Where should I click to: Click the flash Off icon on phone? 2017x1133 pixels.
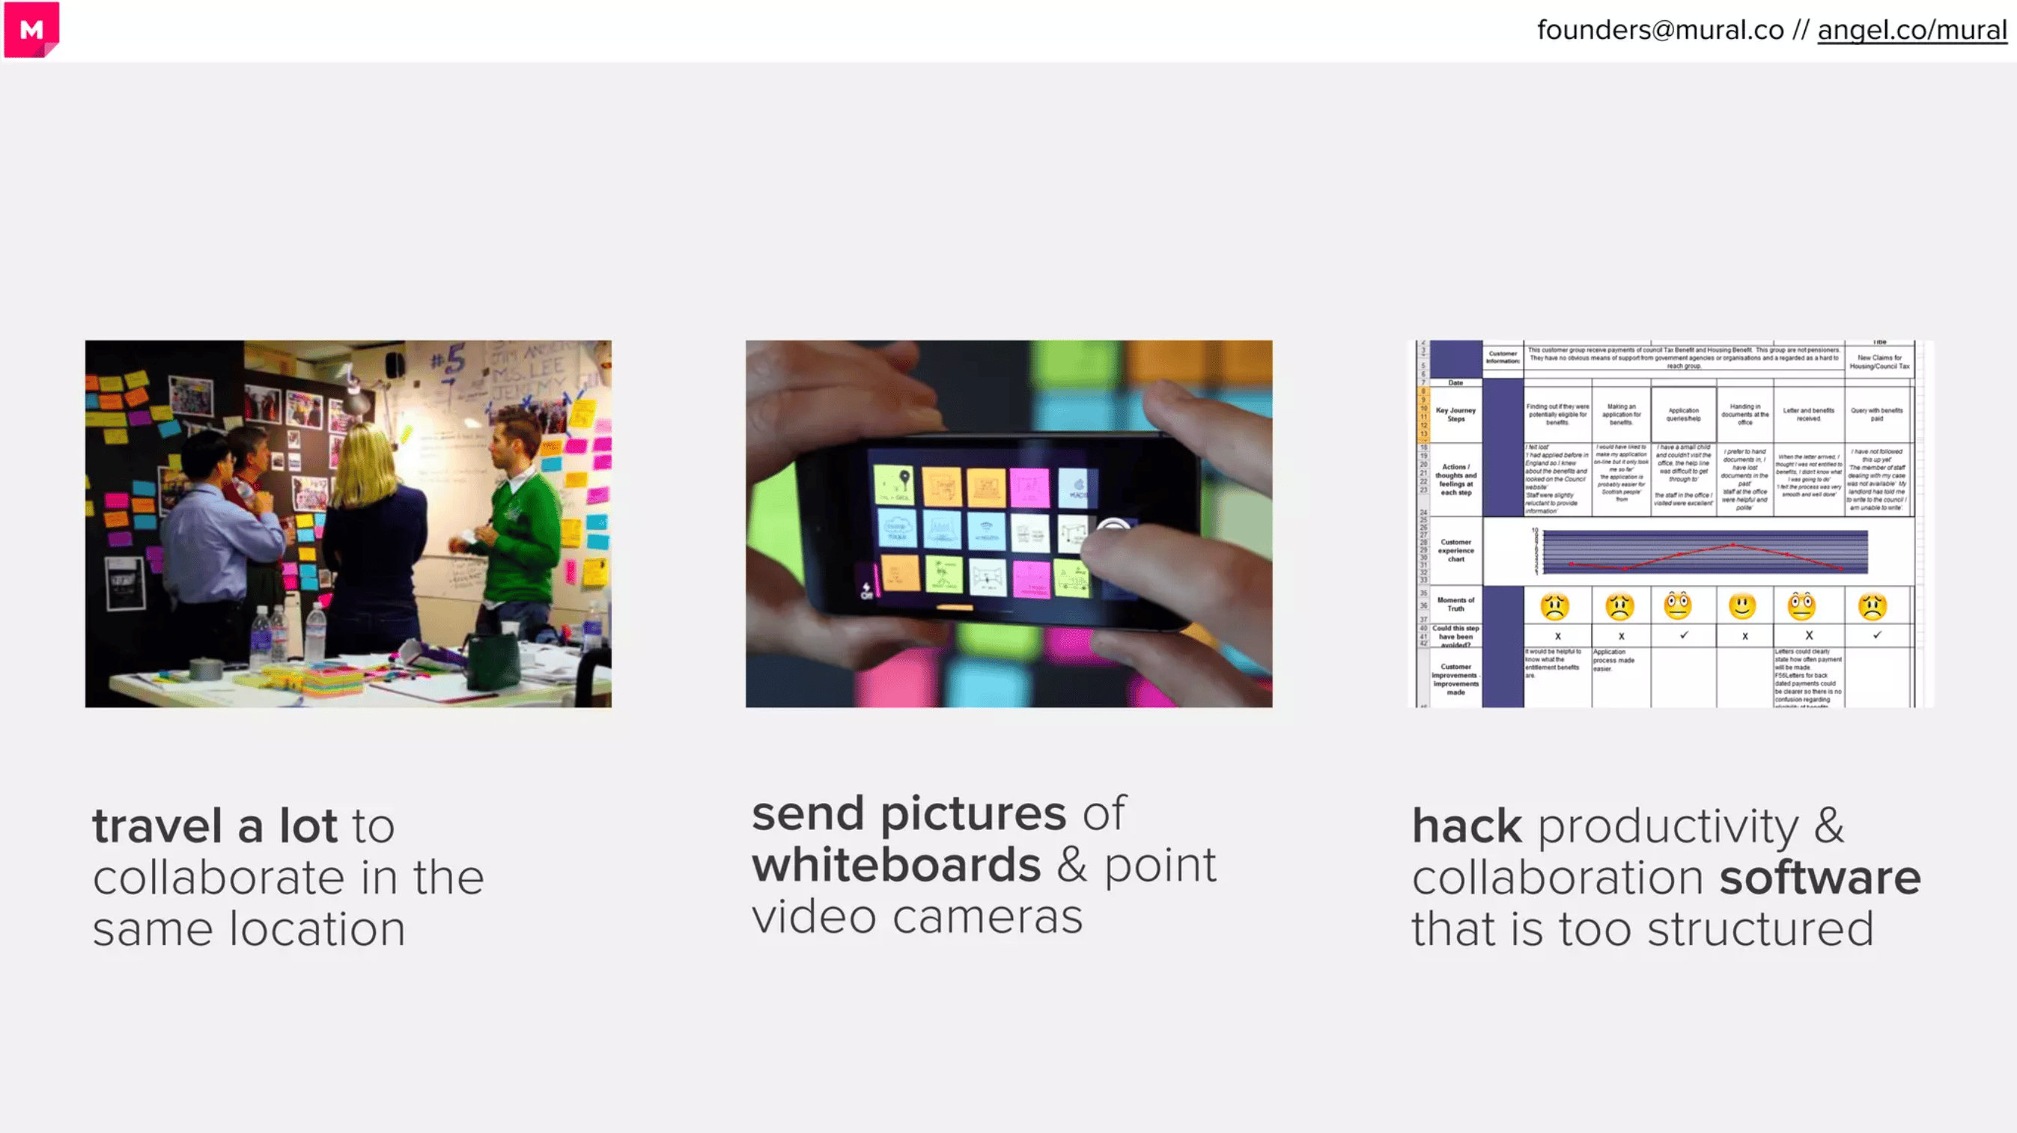867,590
